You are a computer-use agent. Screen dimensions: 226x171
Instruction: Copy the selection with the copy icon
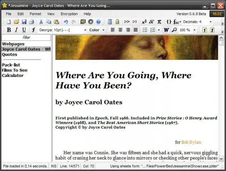(x=49, y=22)
